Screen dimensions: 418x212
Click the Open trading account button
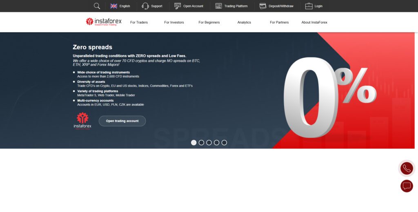[122, 121]
